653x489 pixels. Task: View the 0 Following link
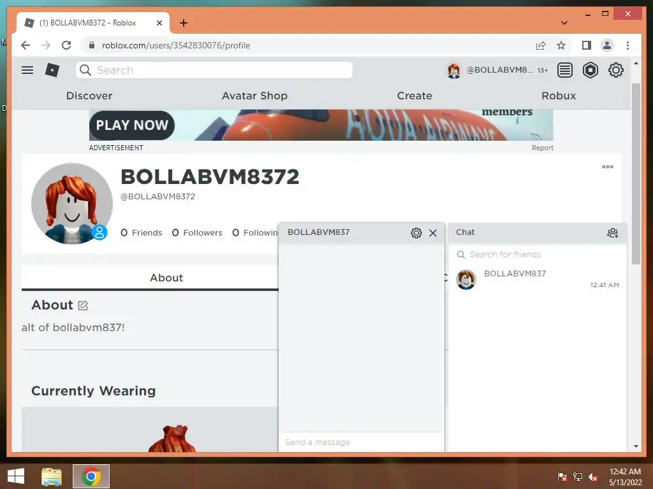tap(255, 233)
